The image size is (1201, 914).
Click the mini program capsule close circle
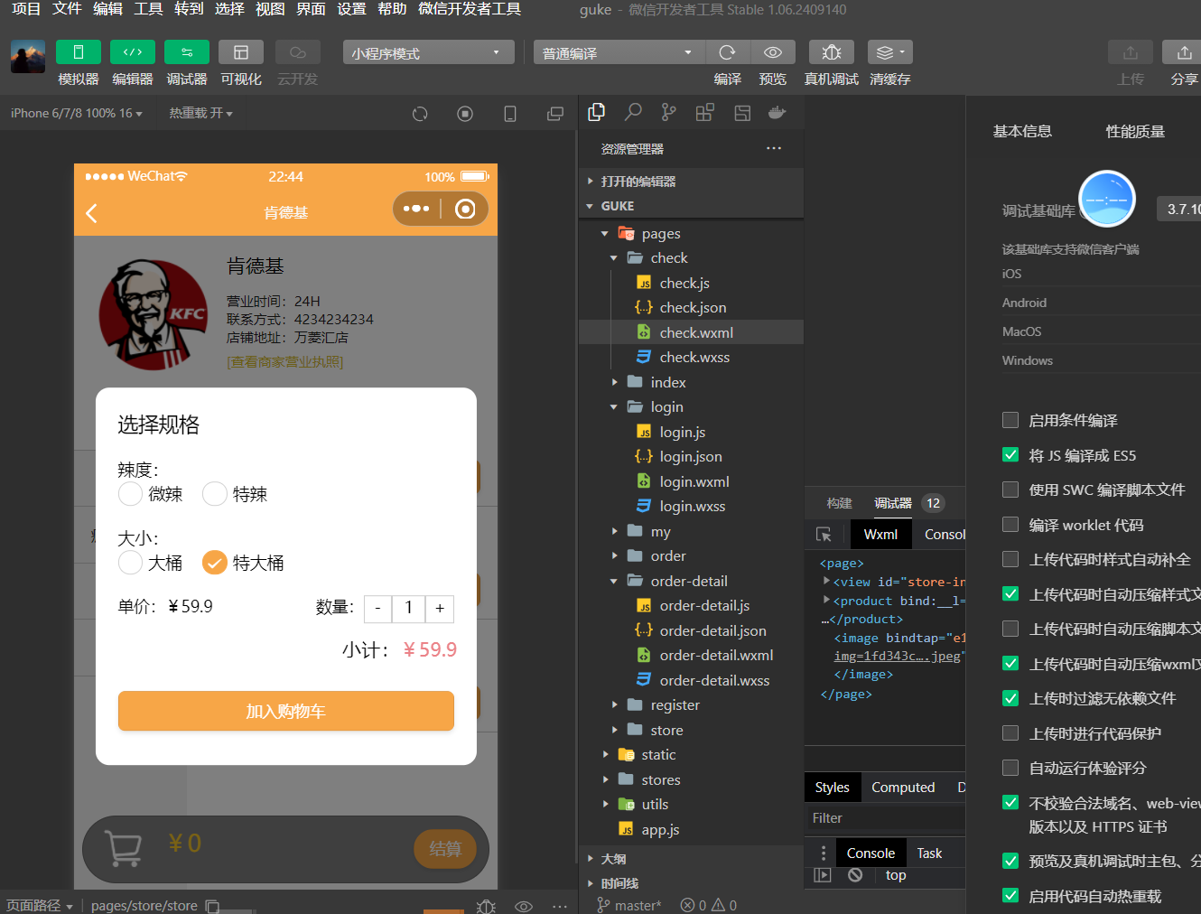click(465, 210)
